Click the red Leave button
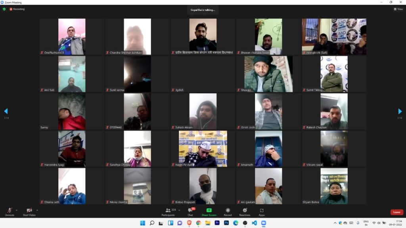This screenshot has width=406, height=228. (x=396, y=212)
